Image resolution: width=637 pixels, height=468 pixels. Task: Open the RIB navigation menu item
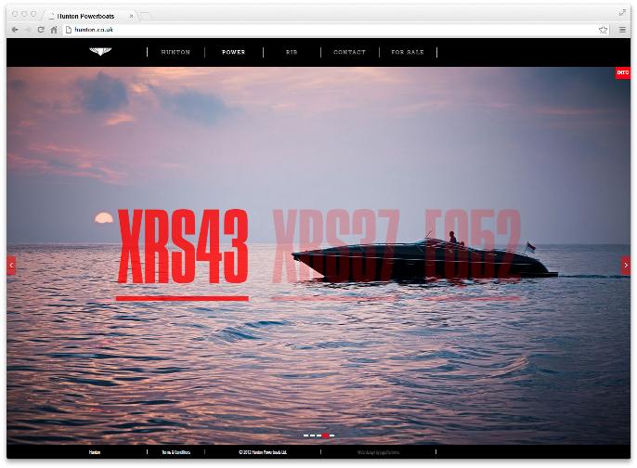click(292, 52)
